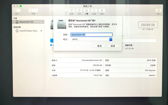Click the 250.69 GB capacity box
This screenshot has height=105, width=168.
point(148,25)
